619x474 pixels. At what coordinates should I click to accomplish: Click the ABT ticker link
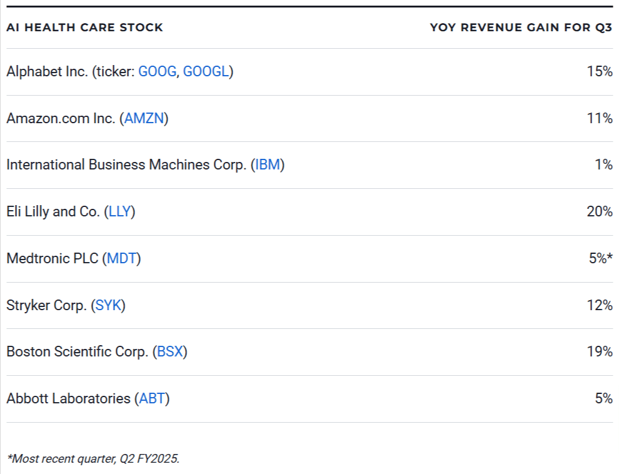tap(152, 398)
